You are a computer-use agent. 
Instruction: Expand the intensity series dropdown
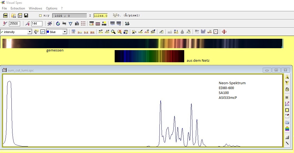pos(30,32)
